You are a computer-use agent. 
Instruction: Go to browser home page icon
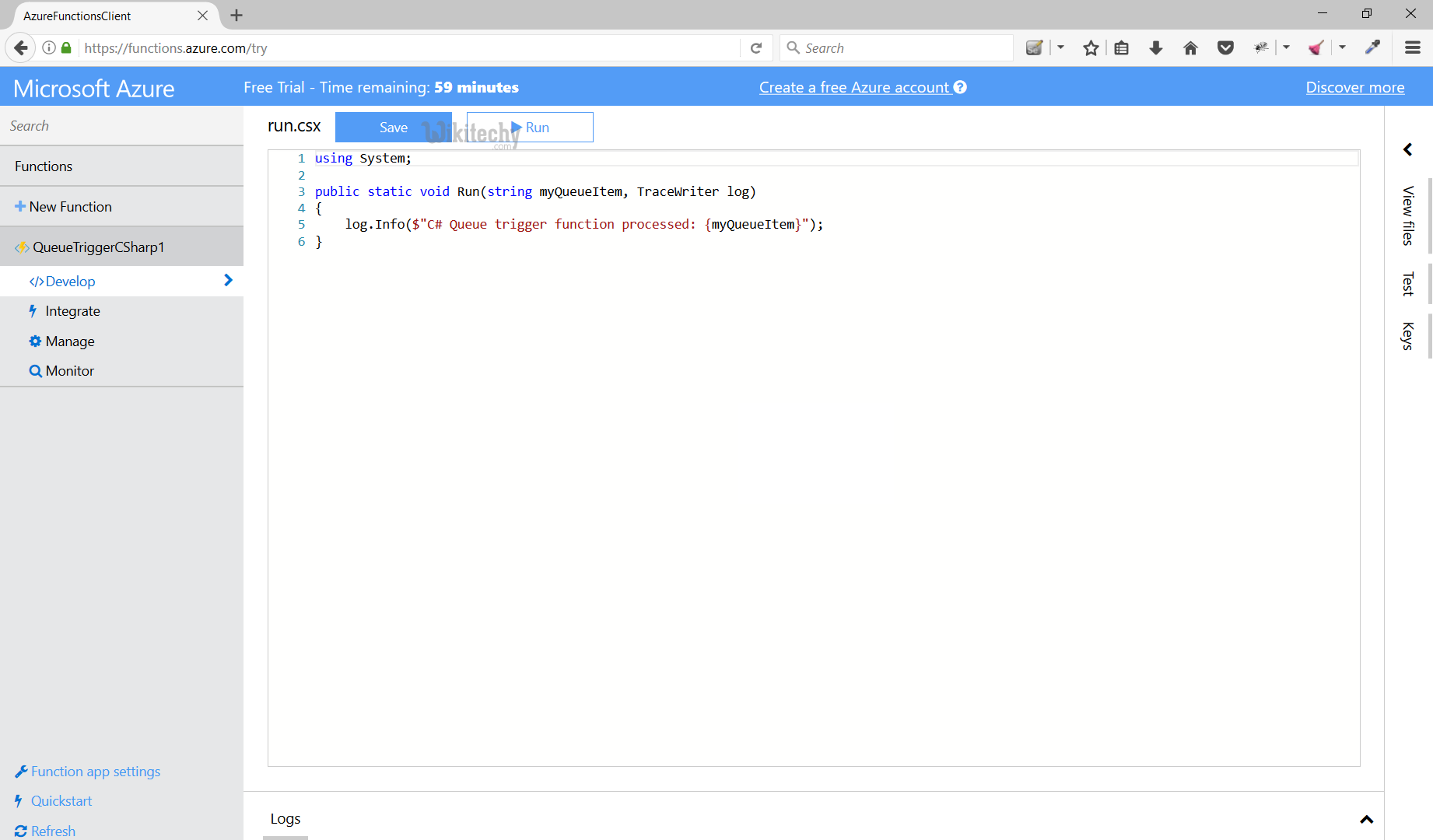tap(1190, 48)
